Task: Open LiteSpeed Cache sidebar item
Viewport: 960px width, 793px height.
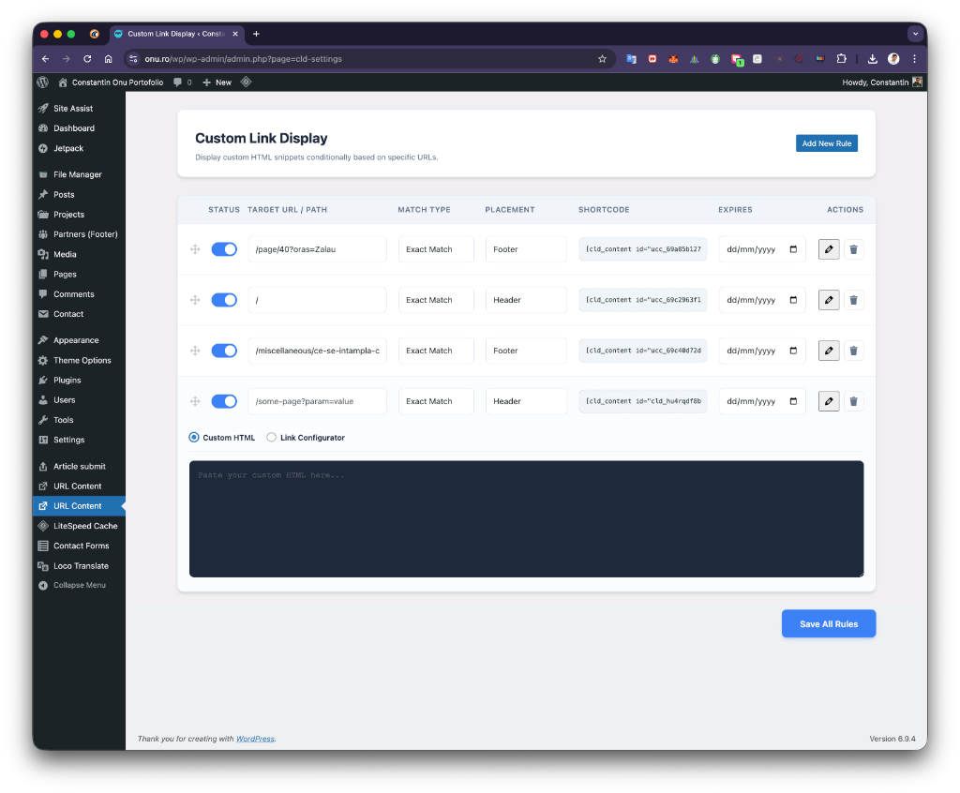Action: (85, 526)
